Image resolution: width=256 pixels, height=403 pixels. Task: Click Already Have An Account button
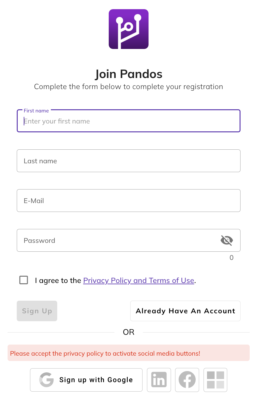[186, 311]
